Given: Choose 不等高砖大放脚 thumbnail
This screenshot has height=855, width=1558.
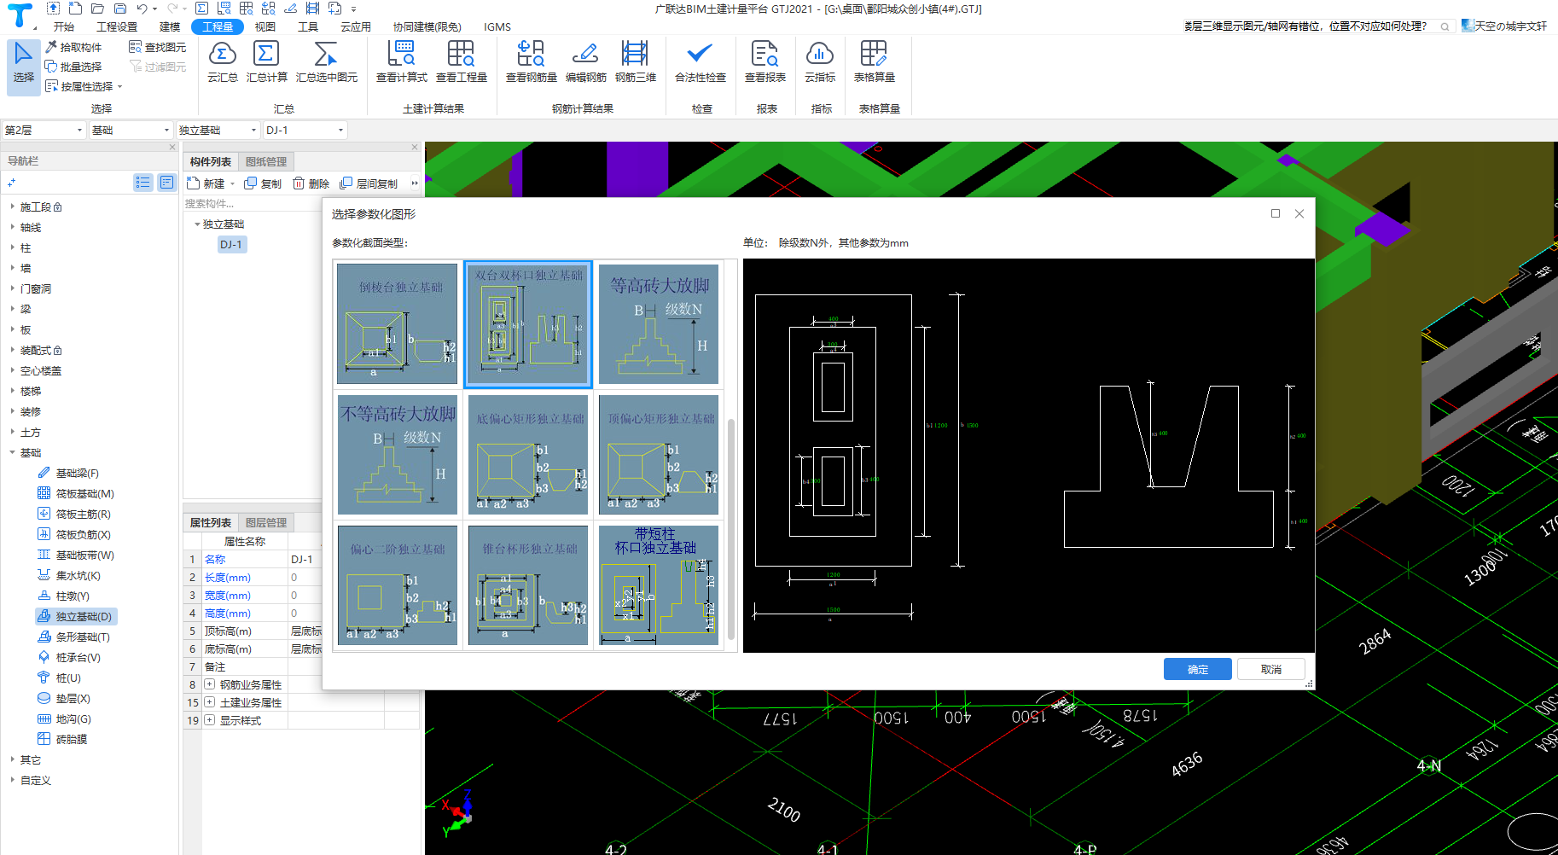Looking at the screenshot, I should [398, 455].
